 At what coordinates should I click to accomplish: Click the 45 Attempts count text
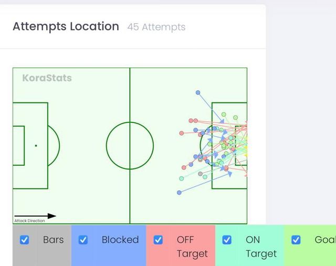(x=156, y=27)
